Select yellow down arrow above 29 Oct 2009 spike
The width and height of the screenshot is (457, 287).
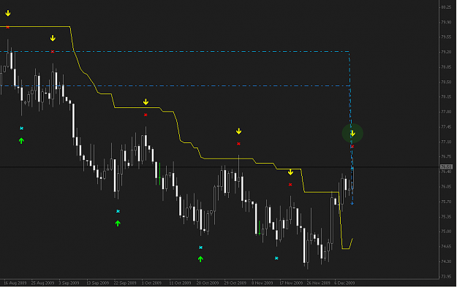(x=238, y=131)
